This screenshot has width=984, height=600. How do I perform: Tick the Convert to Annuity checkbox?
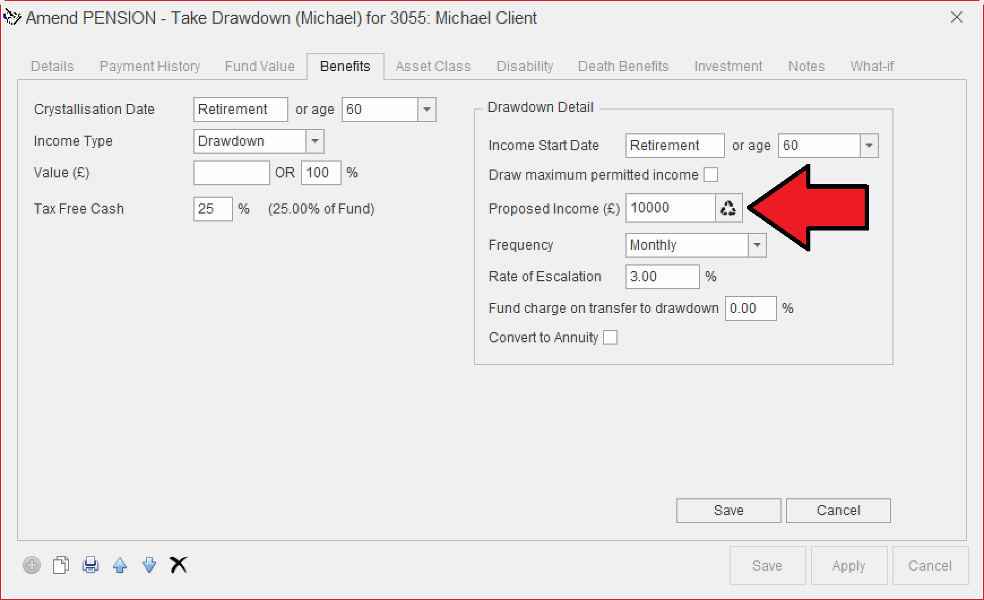610,337
